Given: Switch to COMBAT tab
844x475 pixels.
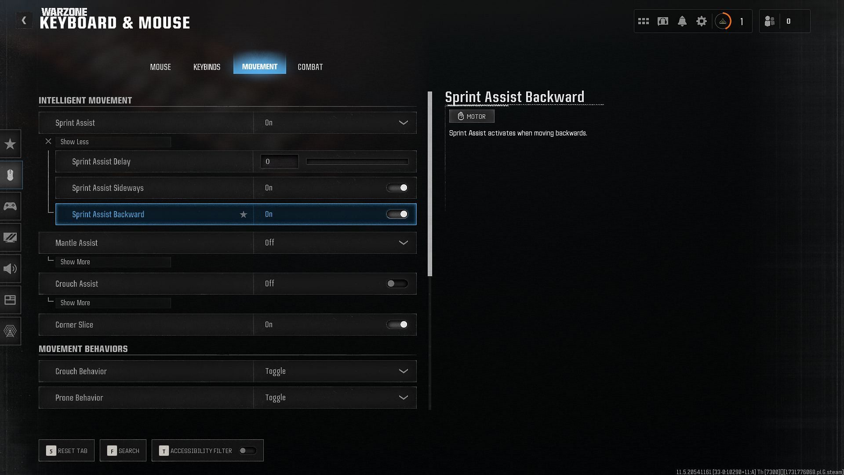Looking at the screenshot, I should tap(311, 67).
